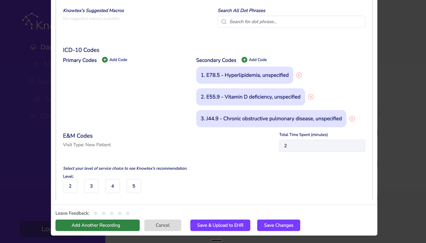Rate feedback with the fifth star
Screen dimensions: 426x243
128,213
